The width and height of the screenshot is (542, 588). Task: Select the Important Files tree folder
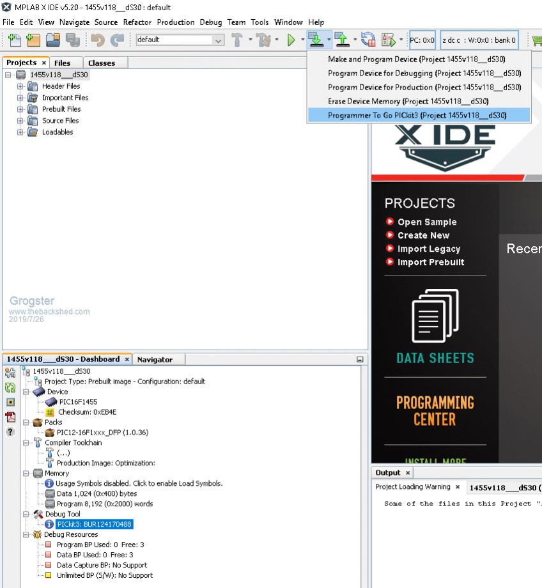65,98
